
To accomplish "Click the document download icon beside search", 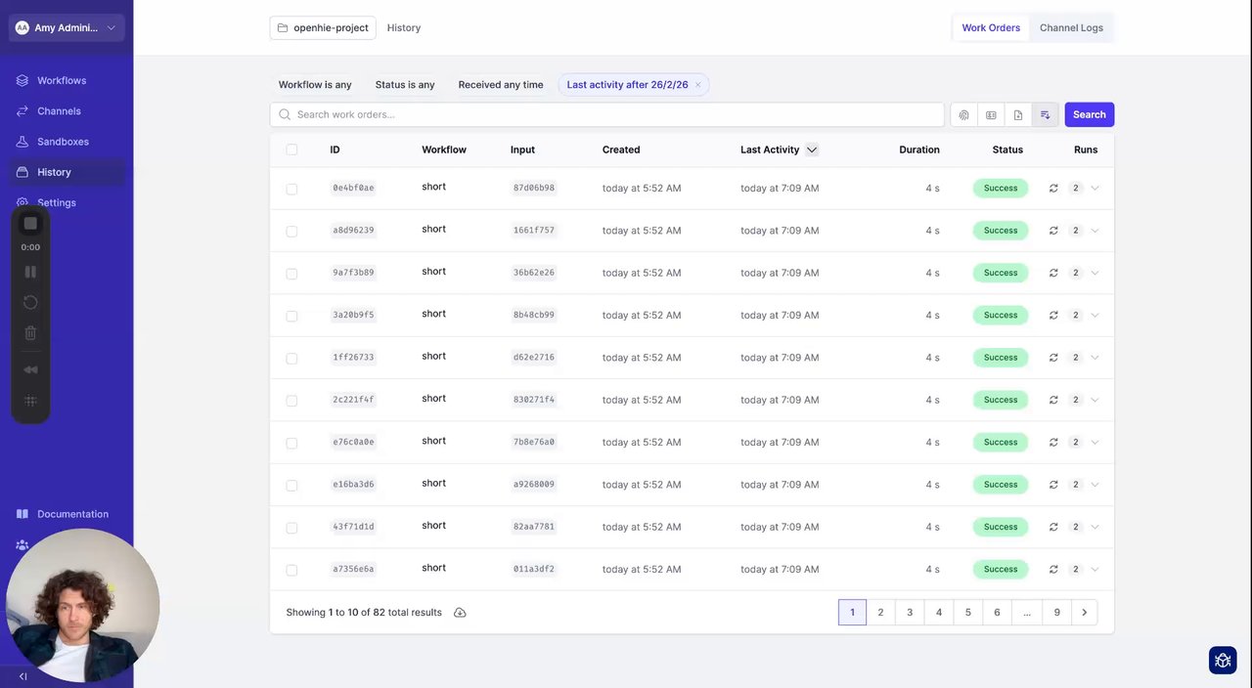I will coord(1018,115).
